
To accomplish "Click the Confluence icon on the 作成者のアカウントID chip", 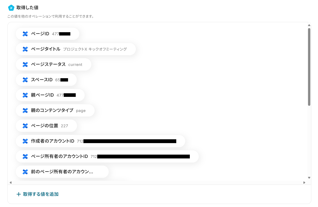I will pos(25,141).
